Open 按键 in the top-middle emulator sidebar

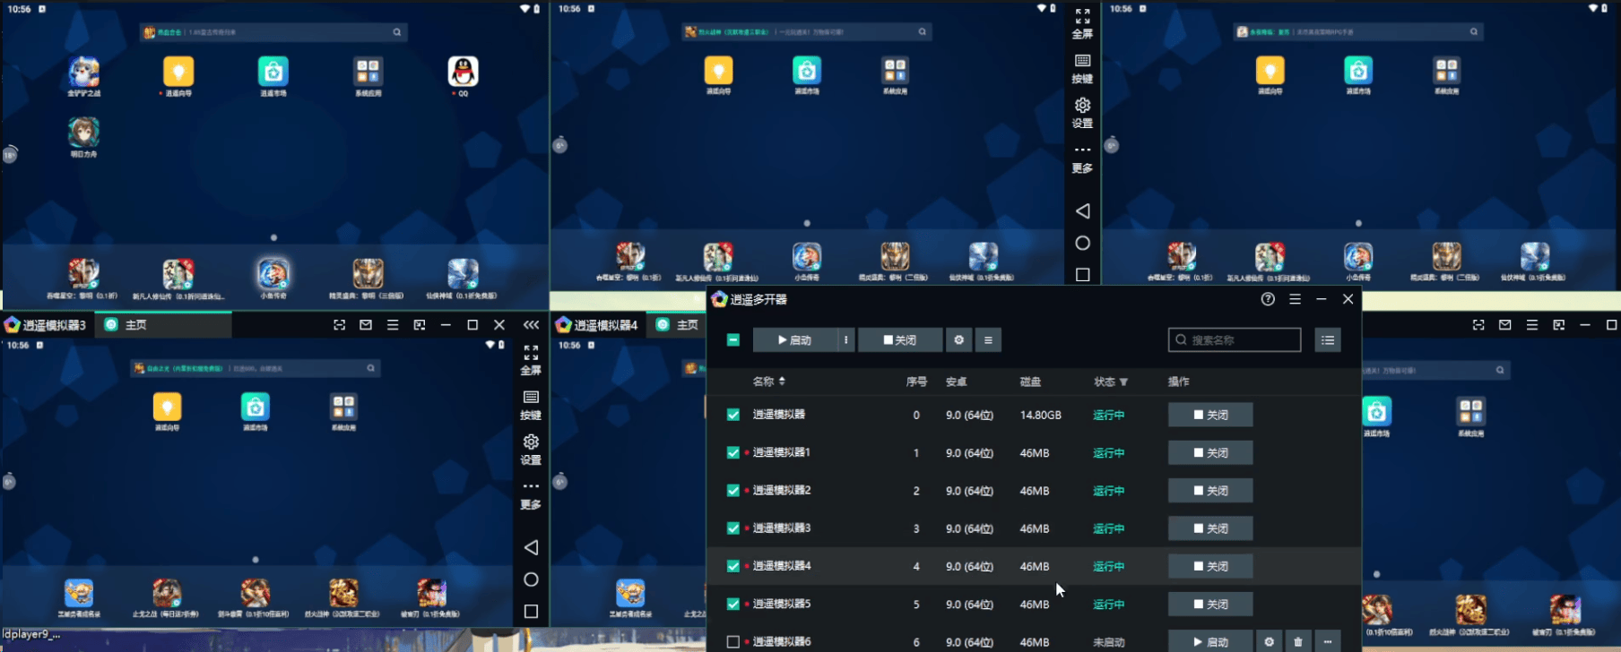tap(1082, 69)
